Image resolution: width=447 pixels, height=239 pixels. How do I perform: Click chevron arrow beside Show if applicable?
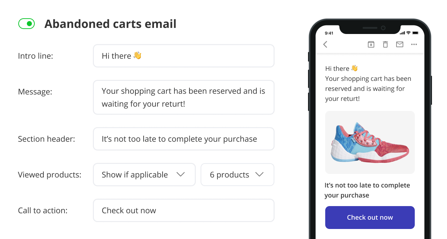[x=181, y=175]
